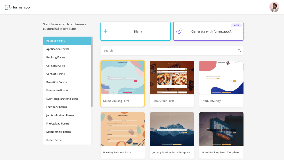This screenshot has width=284, height=160.
Task: Open the Hotel Booking Form Template
Action: (221, 135)
